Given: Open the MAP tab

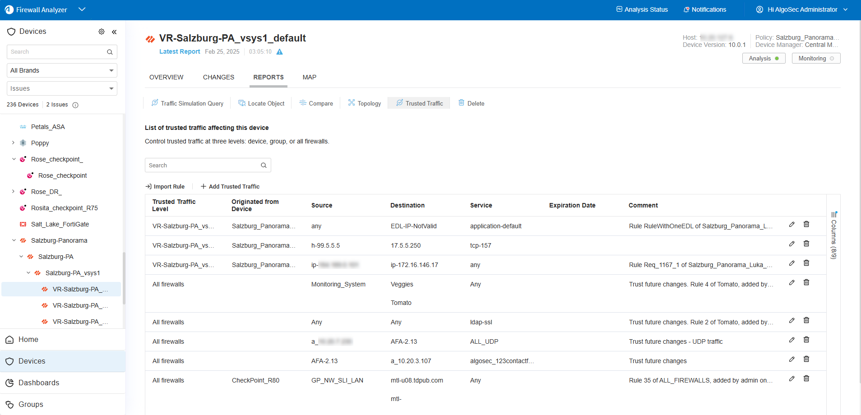Looking at the screenshot, I should coord(309,77).
